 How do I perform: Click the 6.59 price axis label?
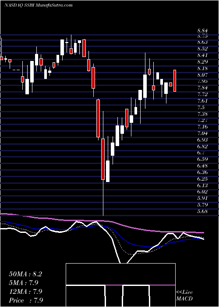pos(202,159)
